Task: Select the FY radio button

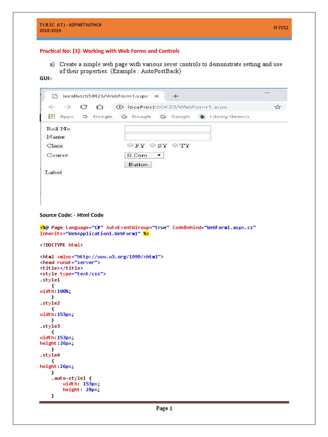Action: (x=130, y=145)
